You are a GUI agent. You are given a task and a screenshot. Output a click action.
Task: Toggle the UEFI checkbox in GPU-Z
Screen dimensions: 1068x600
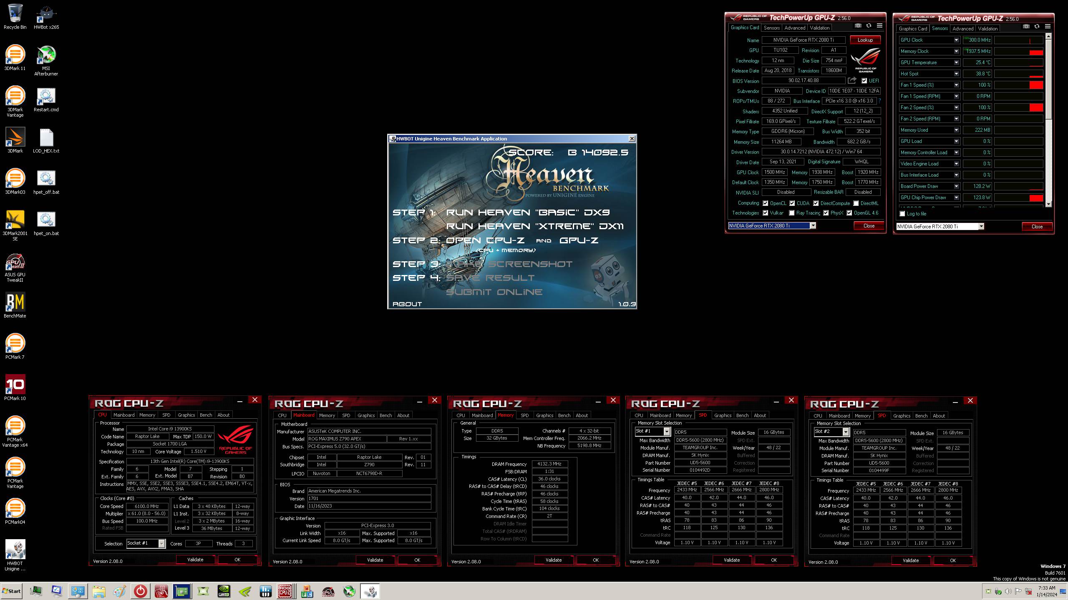(864, 81)
